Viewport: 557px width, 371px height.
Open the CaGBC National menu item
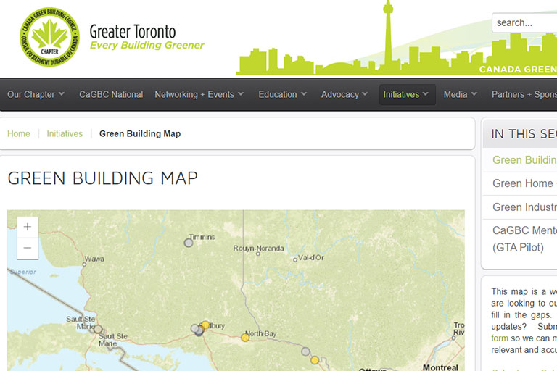[111, 94]
